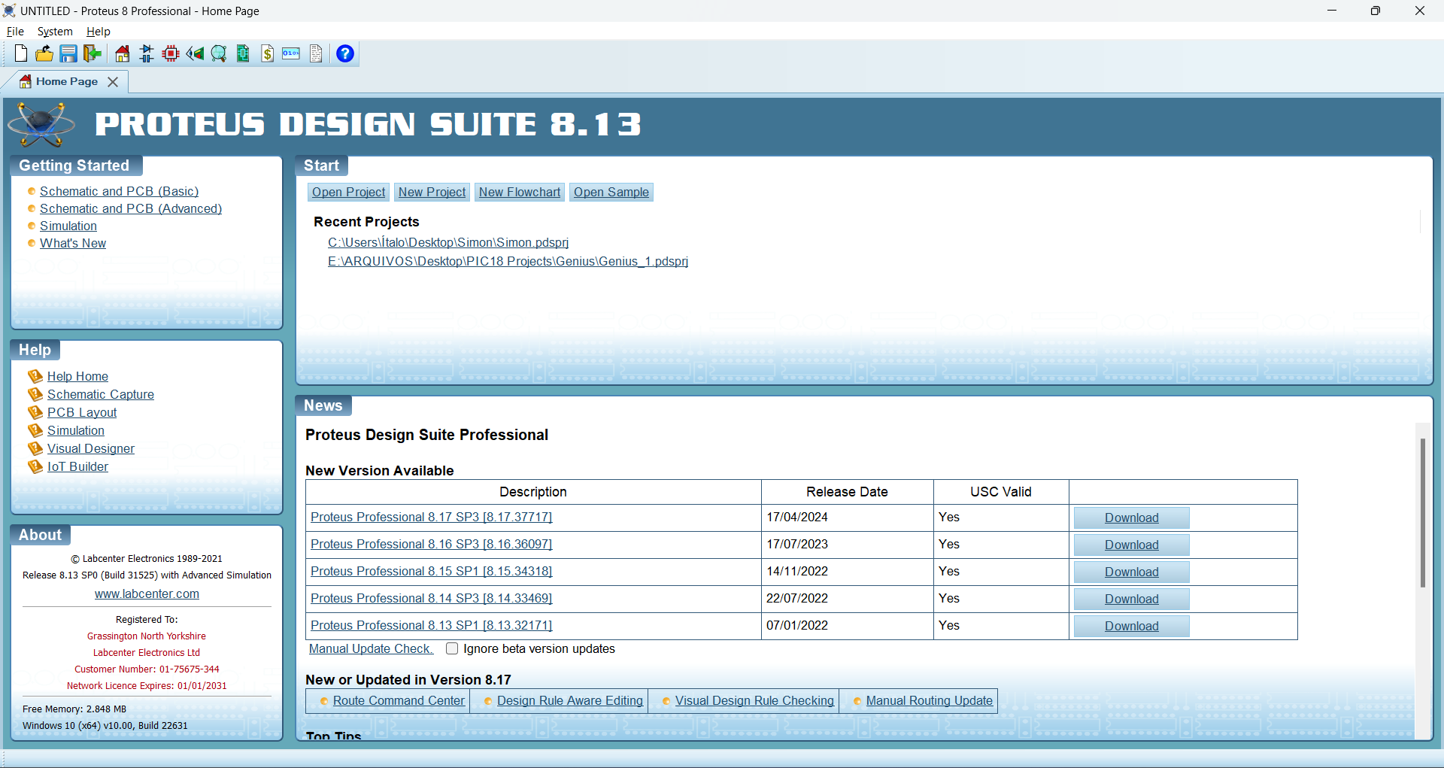
Task: Open the Route Command Center link
Action: tap(399, 700)
